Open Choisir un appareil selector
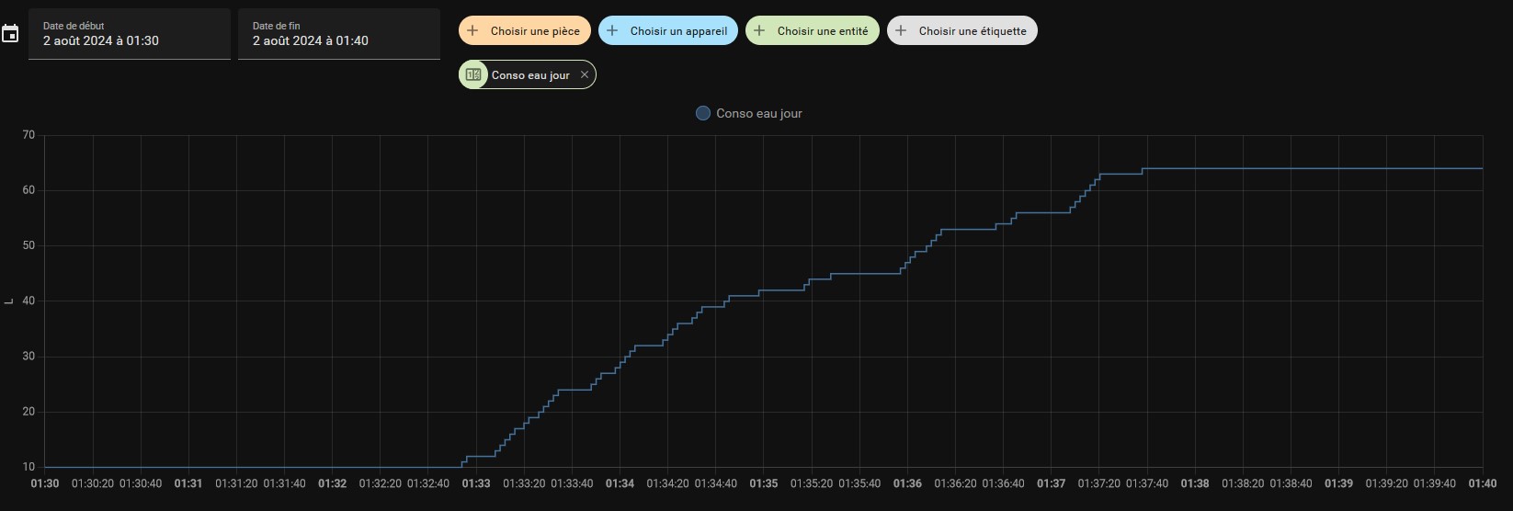1513x511 pixels. [668, 30]
